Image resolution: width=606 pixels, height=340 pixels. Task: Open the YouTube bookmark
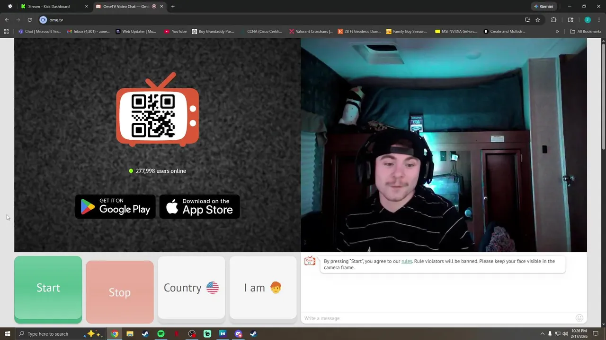click(175, 32)
